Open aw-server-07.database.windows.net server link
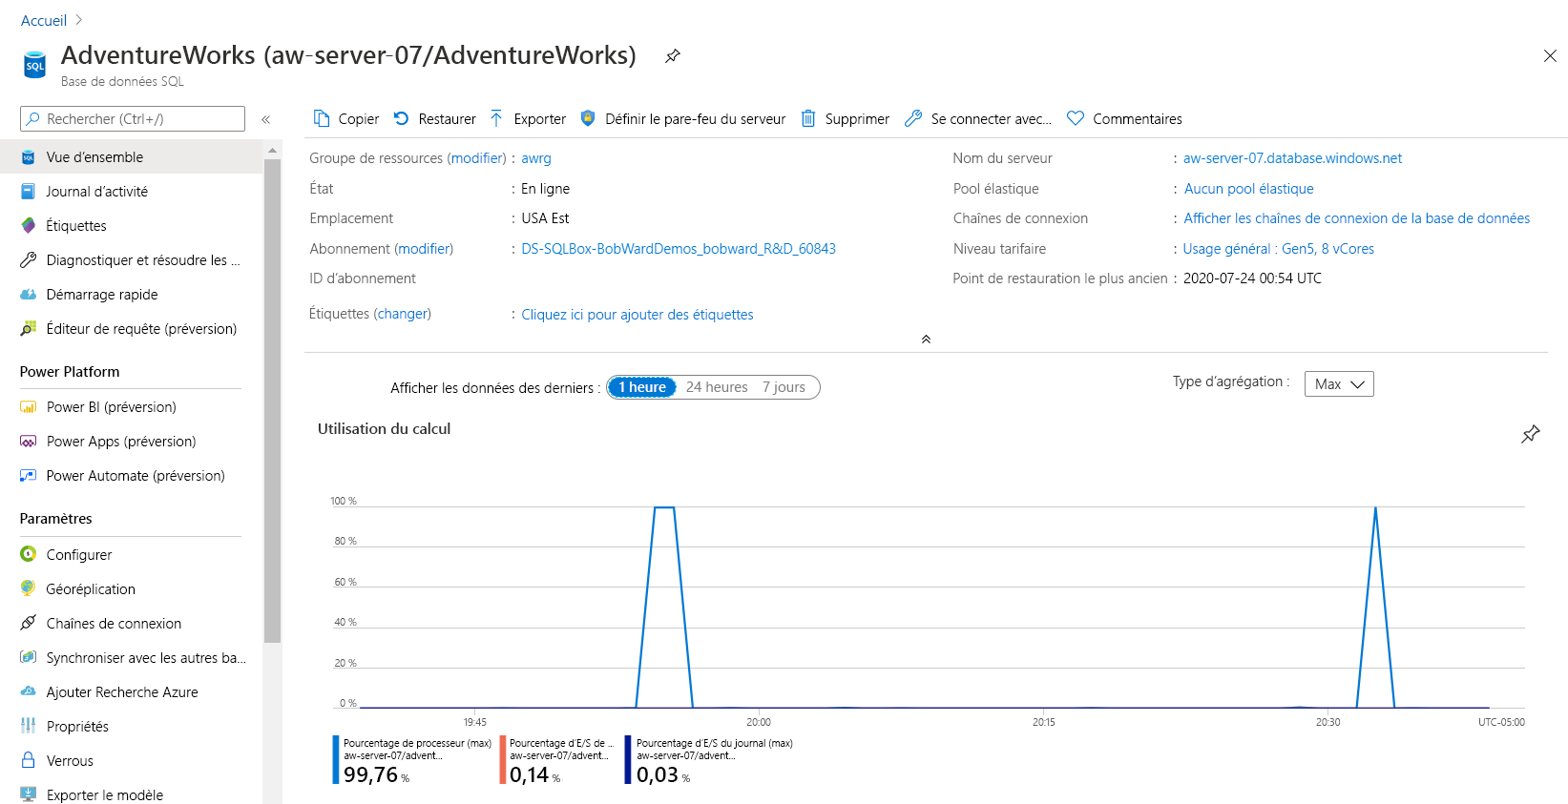 tap(1293, 158)
